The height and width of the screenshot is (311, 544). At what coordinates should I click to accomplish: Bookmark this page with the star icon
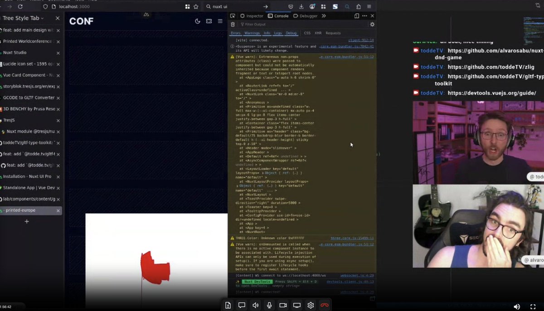196,7
